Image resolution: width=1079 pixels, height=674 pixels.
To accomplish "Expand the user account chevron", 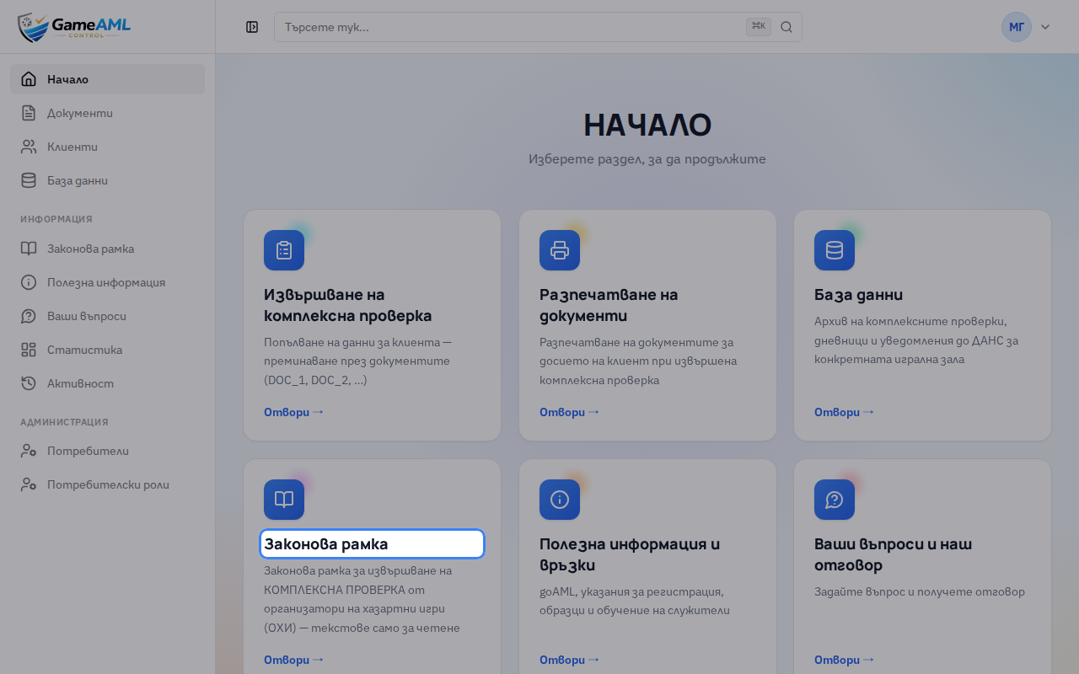I will coord(1045,27).
